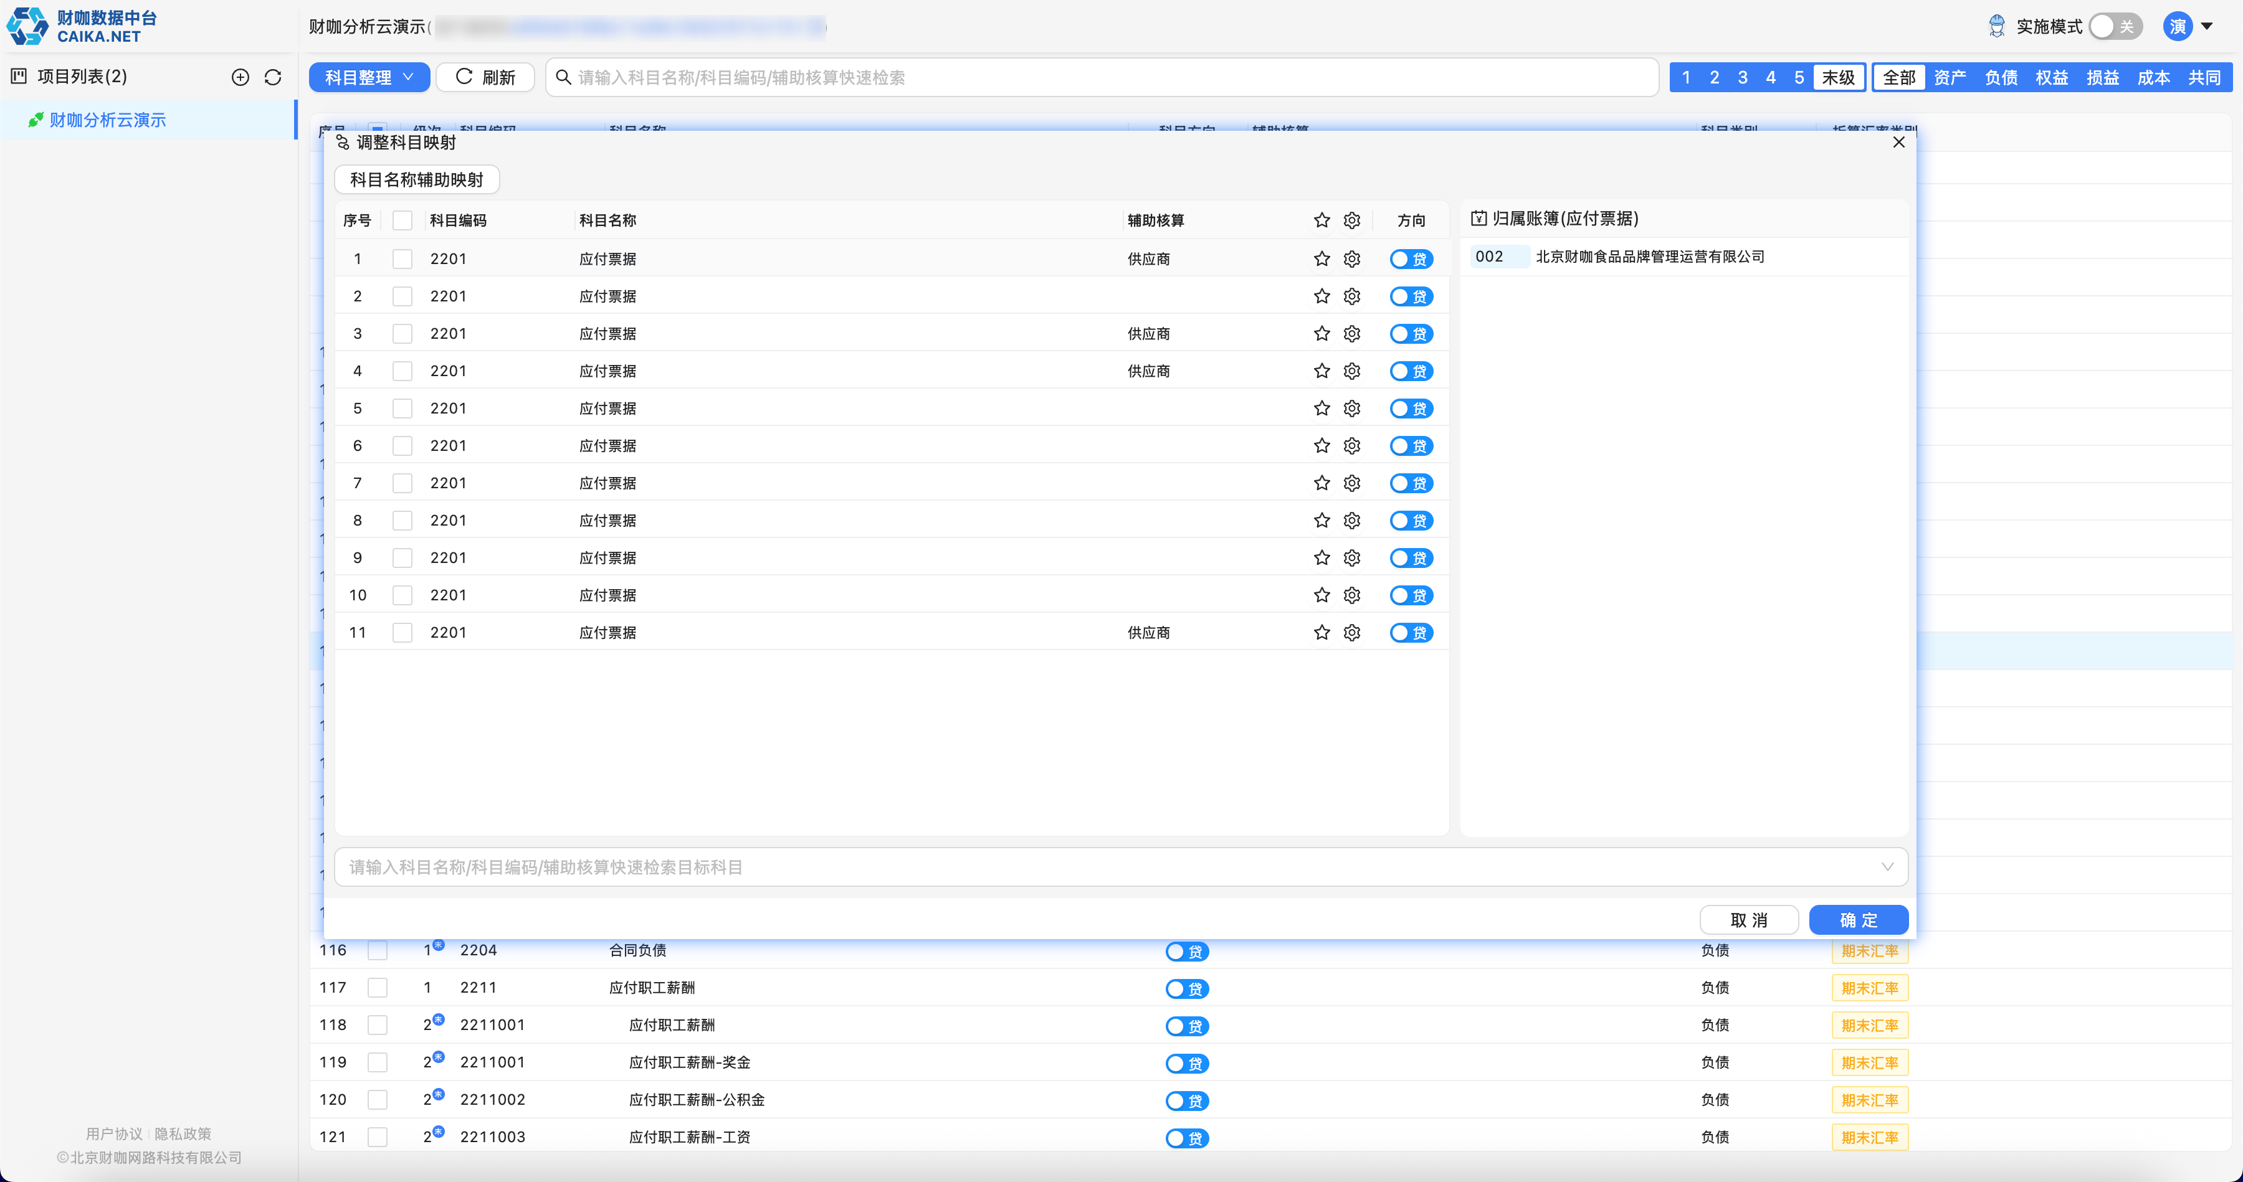The image size is (2243, 1182).
Task: Click the search magnifier icon in toolbar
Action: coord(563,77)
